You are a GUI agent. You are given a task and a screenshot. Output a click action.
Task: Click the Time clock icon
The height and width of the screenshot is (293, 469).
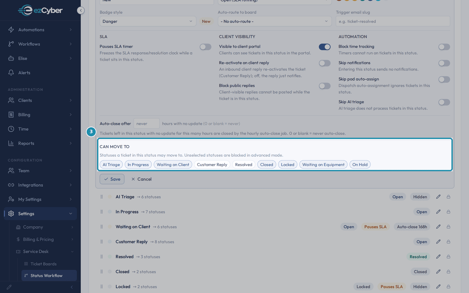11,129
